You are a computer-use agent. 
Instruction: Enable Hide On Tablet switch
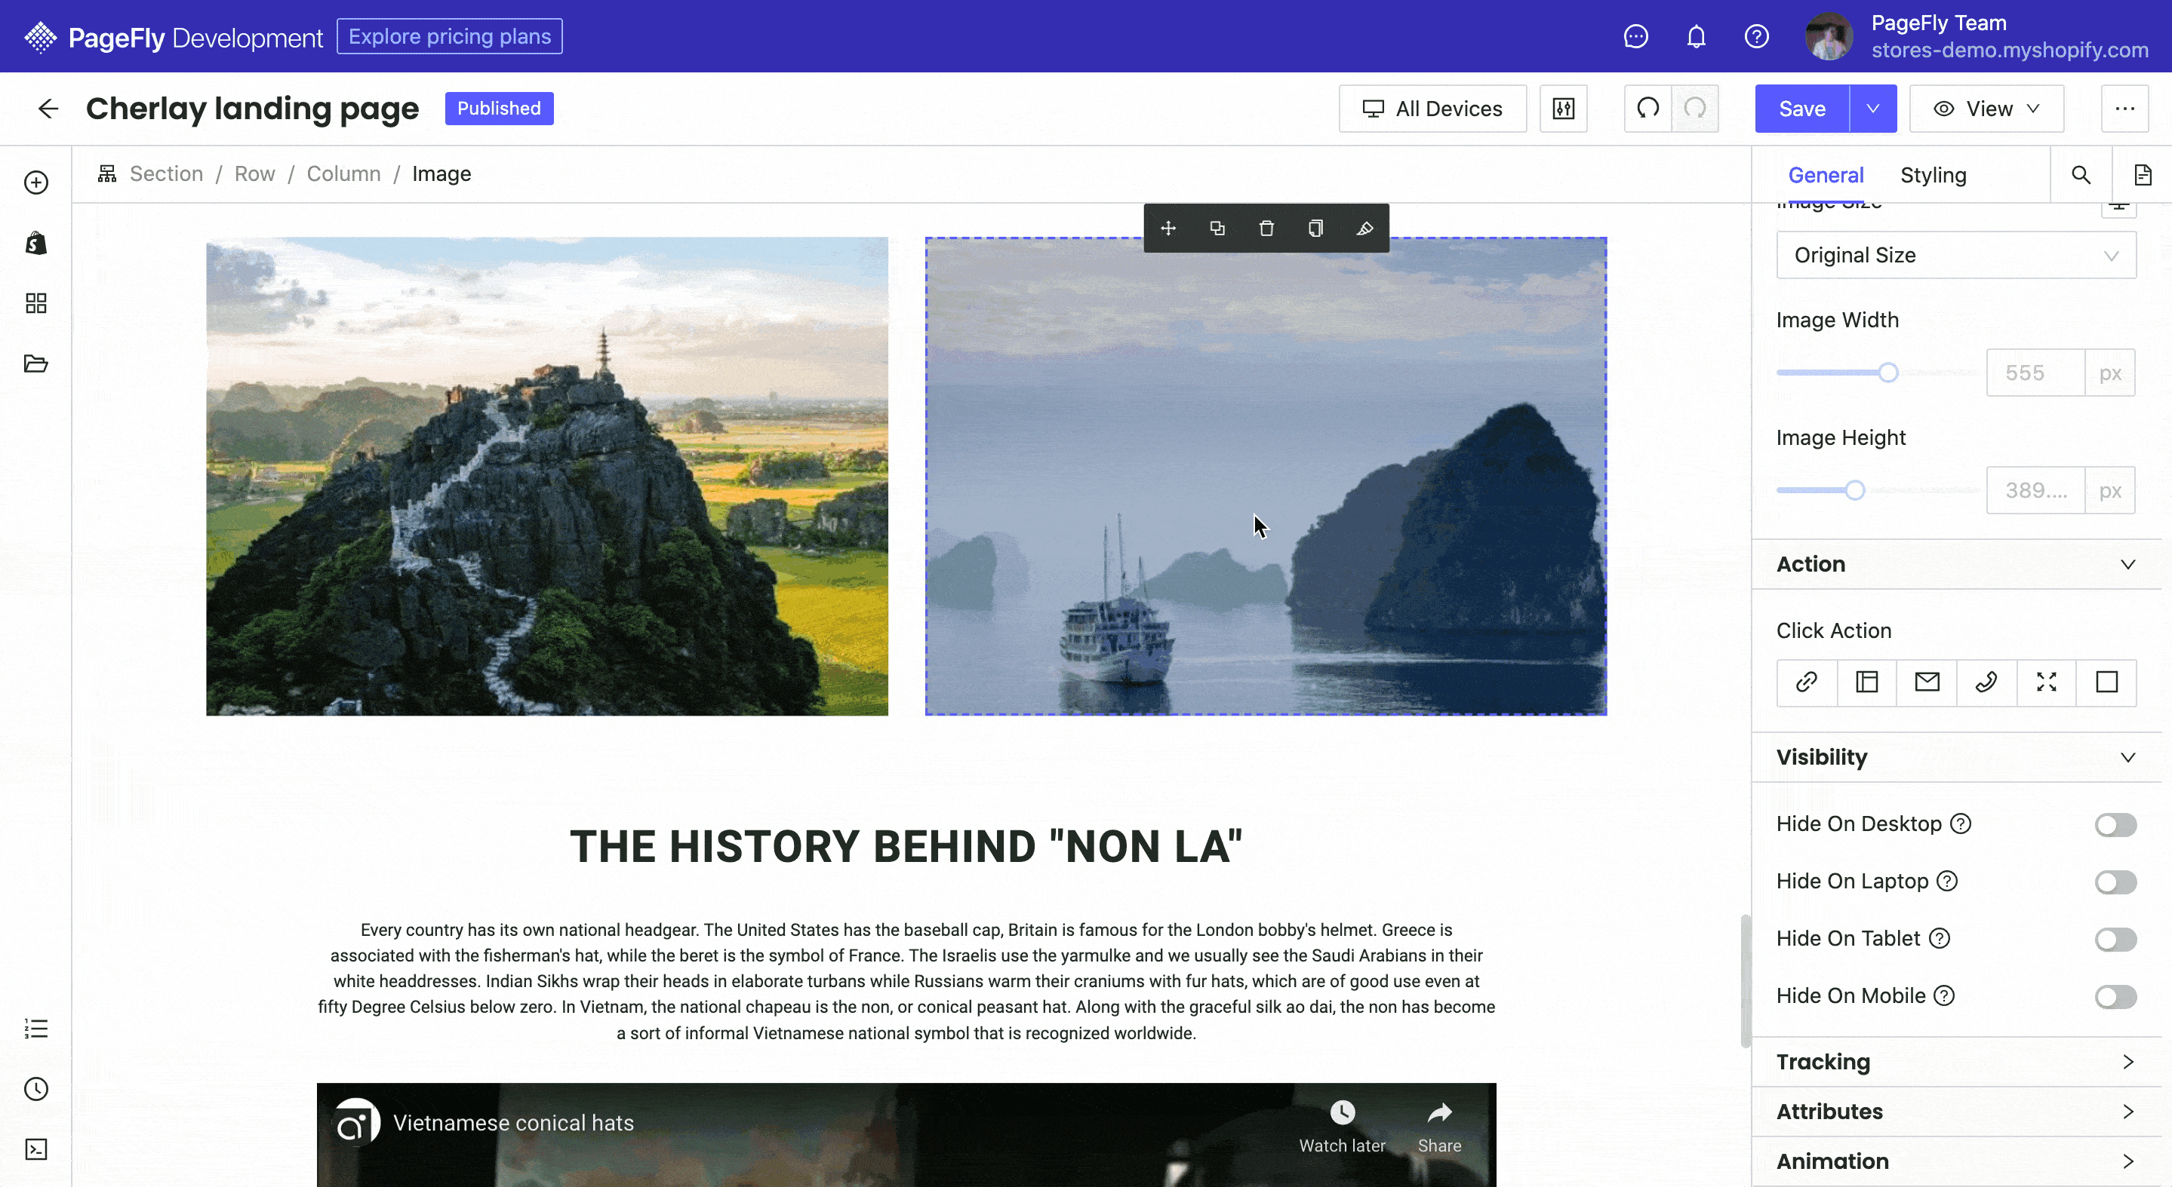click(2115, 940)
